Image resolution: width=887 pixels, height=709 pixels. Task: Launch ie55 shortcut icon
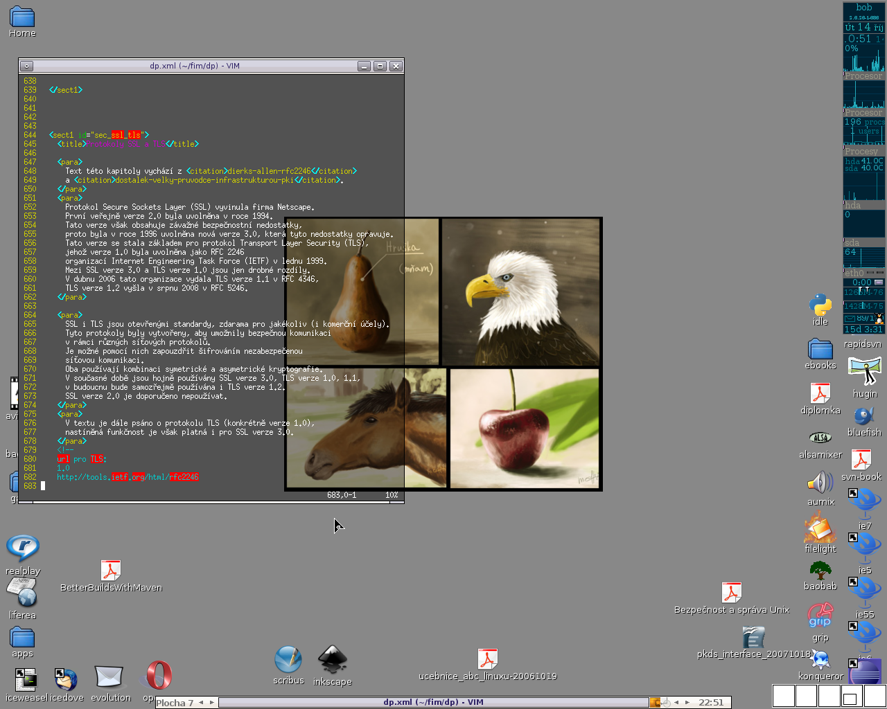point(865,592)
